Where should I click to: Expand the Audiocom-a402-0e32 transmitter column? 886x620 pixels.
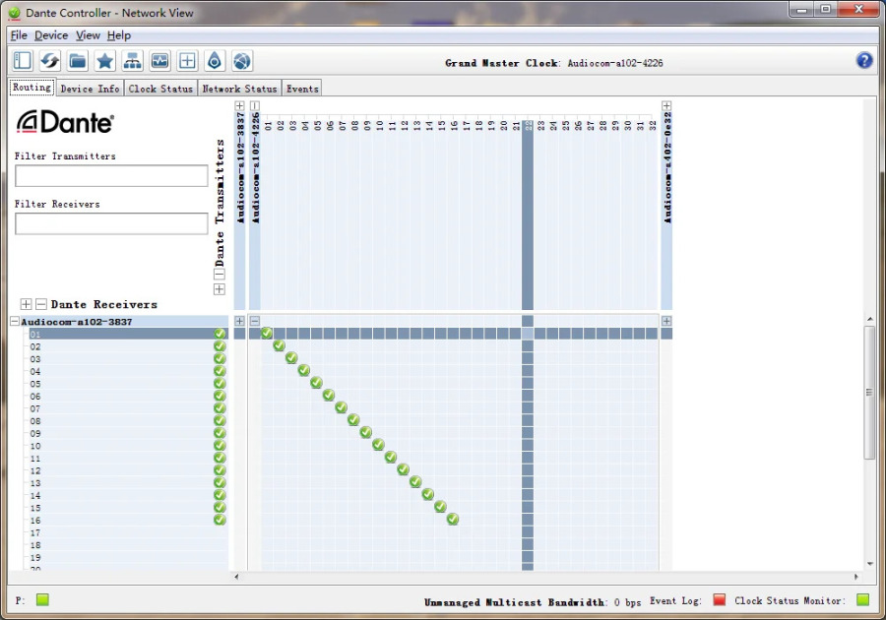point(666,105)
